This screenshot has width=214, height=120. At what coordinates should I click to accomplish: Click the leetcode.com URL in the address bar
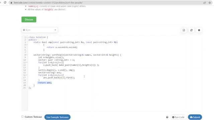[48, 3]
